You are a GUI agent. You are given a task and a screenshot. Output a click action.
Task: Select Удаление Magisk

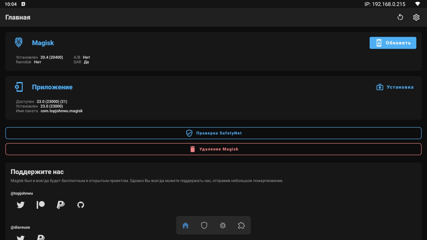click(213, 149)
